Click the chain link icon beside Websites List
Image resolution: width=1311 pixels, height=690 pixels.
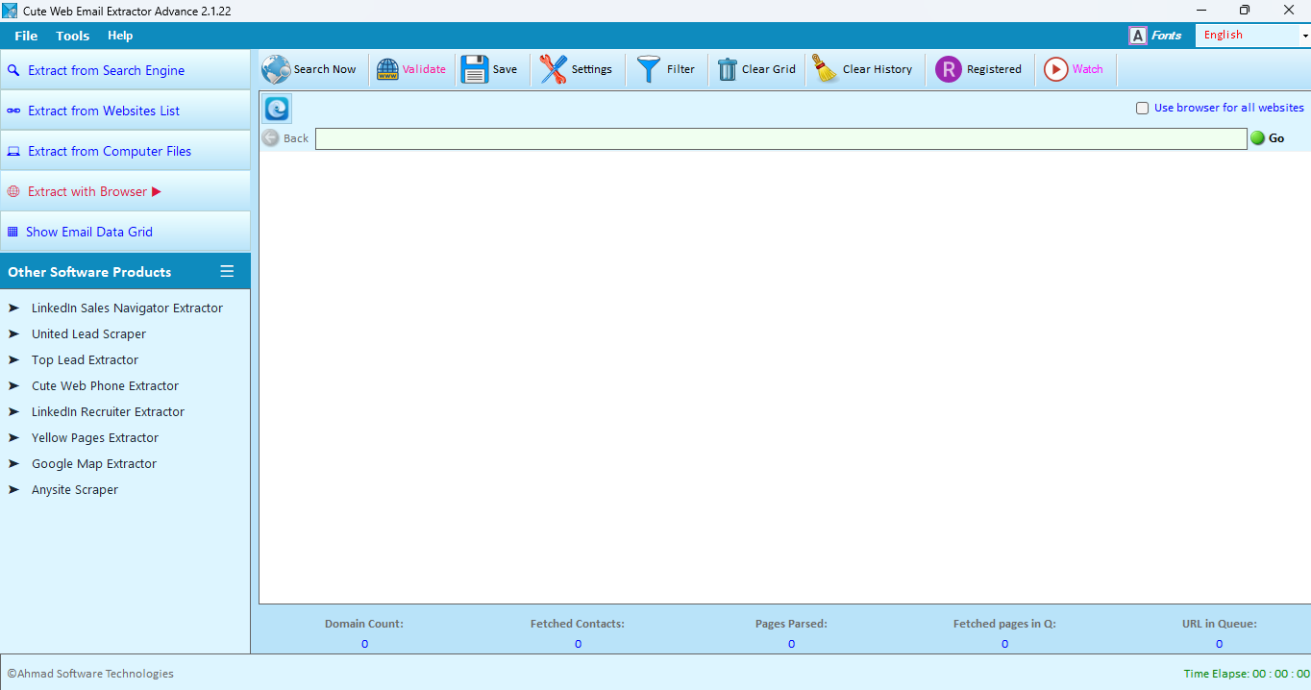13,111
